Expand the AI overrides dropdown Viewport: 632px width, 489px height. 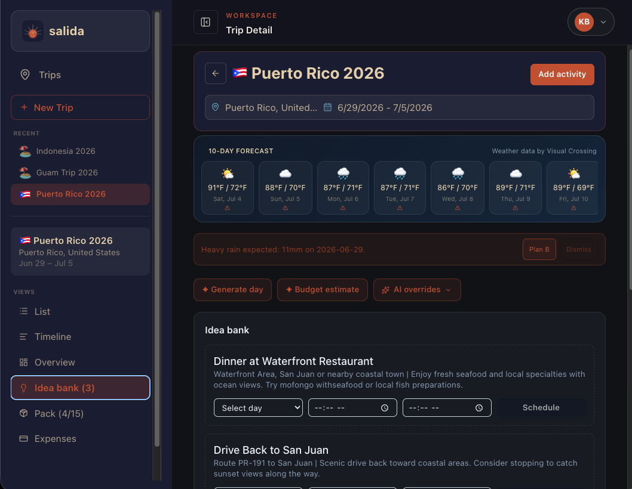tap(417, 290)
